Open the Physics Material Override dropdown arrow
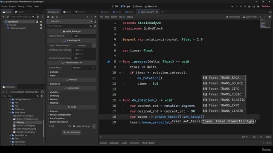Image resolution: width=273 pixels, height=153 pixels. 94,45
